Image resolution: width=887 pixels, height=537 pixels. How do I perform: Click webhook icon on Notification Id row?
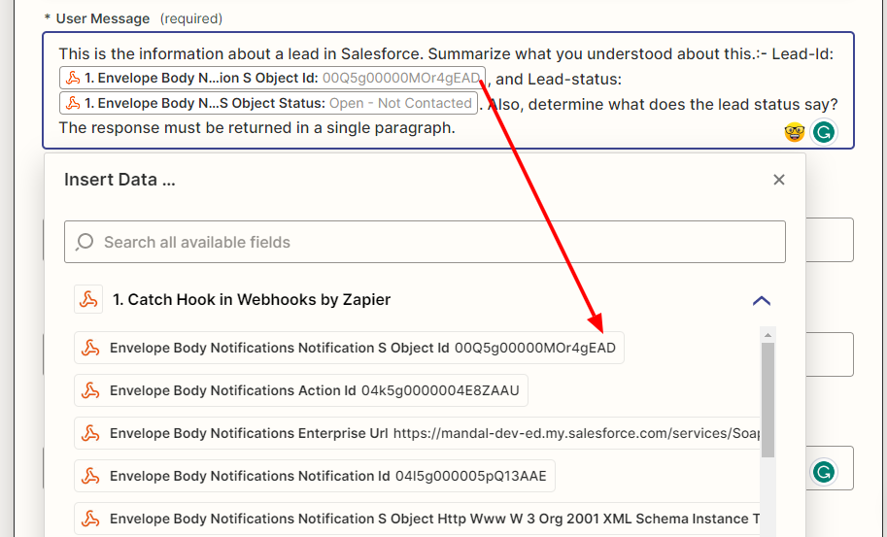[x=91, y=476]
